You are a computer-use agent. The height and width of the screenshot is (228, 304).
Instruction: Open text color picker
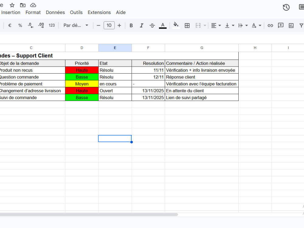(163, 26)
